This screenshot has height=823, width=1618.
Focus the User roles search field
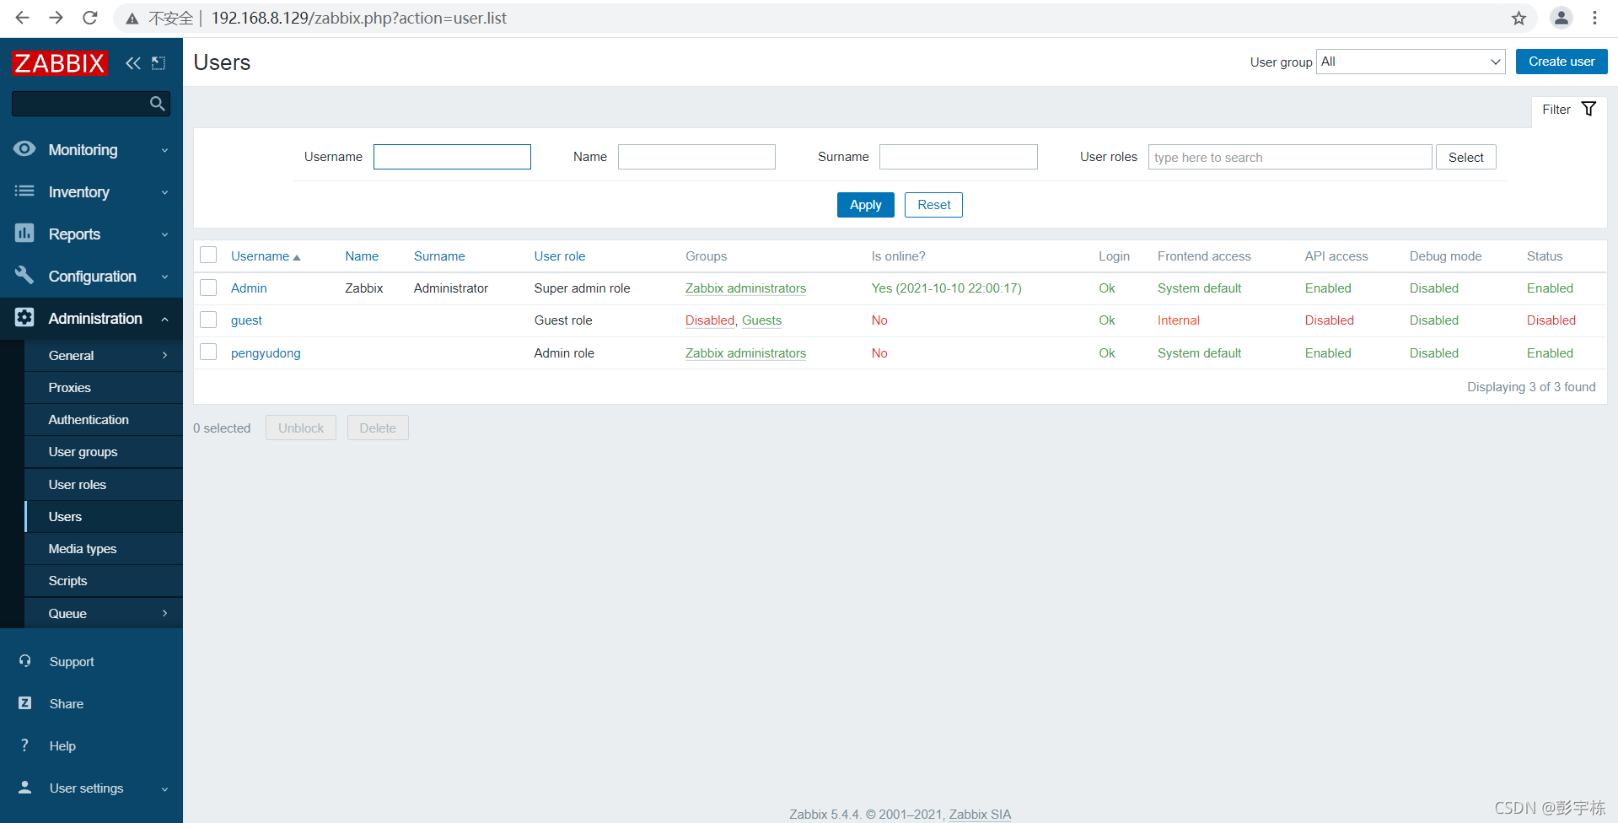click(1290, 157)
